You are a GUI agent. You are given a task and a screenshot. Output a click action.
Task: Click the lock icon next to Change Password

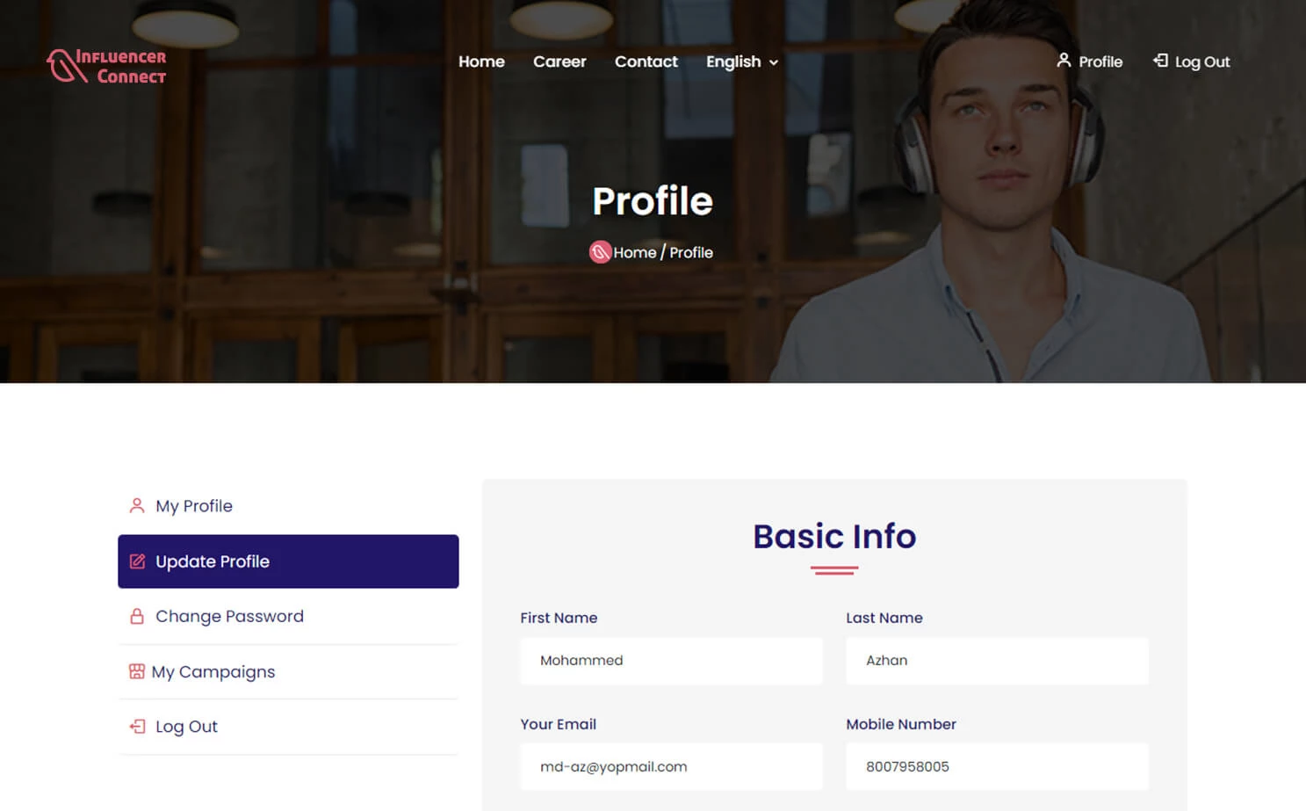137,616
